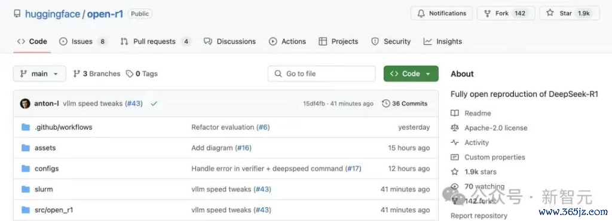Viewport: 612px width, 221px height.
Task: Click the license scale icon
Action: 454,128
